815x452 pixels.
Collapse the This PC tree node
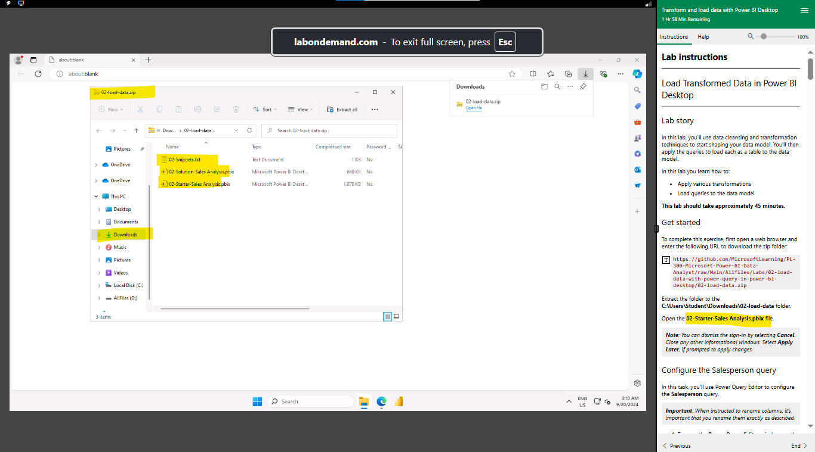tap(97, 197)
